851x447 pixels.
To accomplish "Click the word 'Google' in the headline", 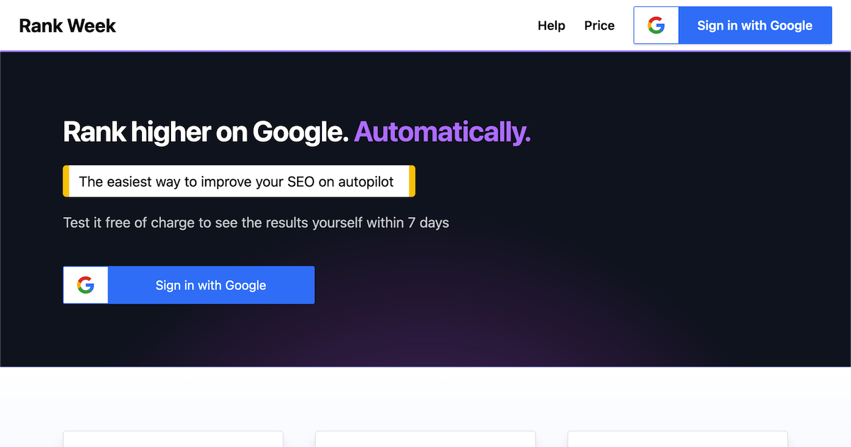I will [x=301, y=132].
